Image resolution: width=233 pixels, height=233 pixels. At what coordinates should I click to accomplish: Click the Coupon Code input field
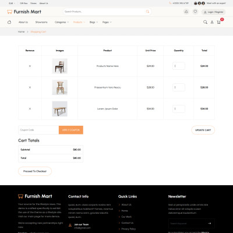click(x=38, y=130)
